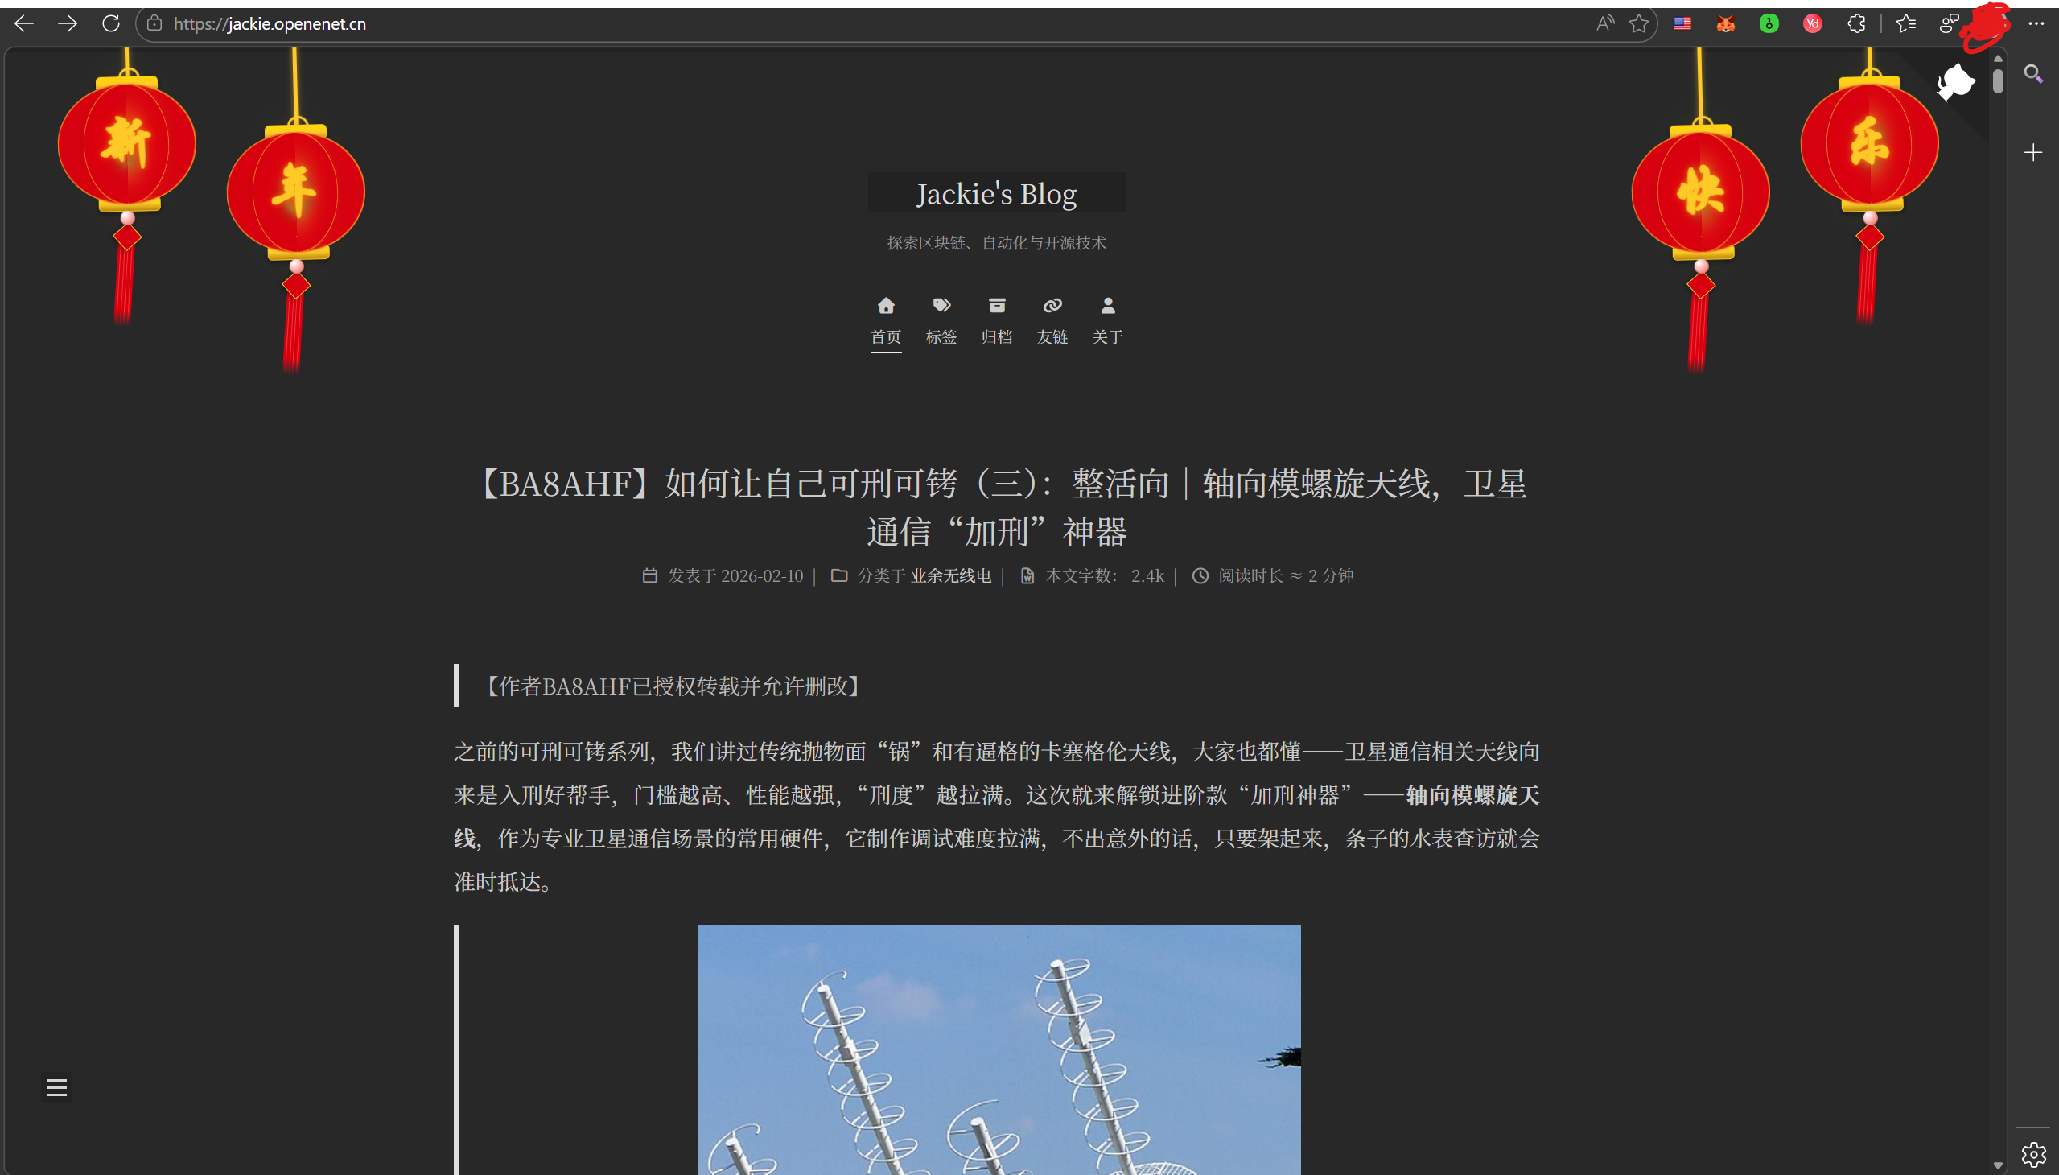Show the favorites bar via the star-list icon

click(1906, 23)
